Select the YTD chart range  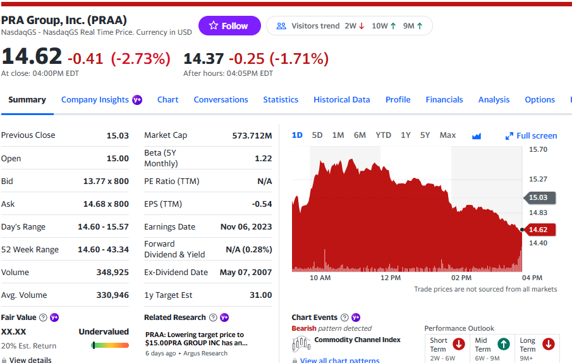pos(383,135)
